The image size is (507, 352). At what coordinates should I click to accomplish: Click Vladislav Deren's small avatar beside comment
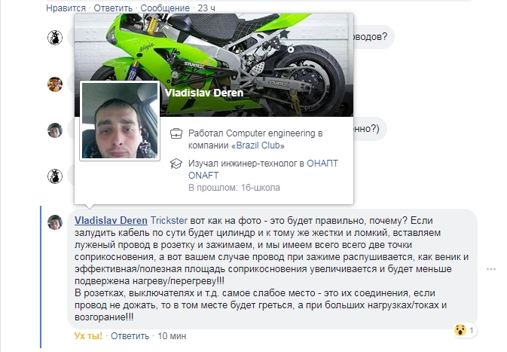point(55,222)
